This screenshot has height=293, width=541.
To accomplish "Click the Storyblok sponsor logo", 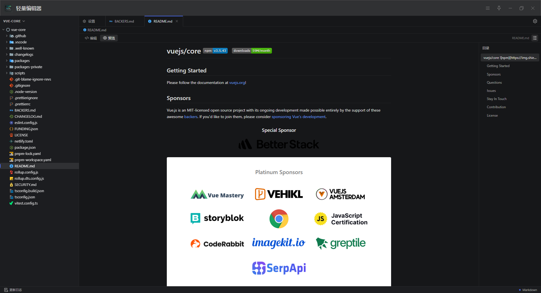I will [x=217, y=218].
